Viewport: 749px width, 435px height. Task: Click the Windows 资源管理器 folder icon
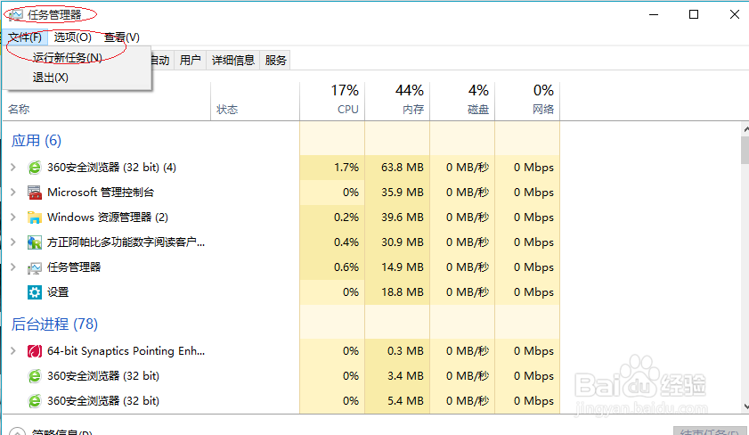pos(35,217)
